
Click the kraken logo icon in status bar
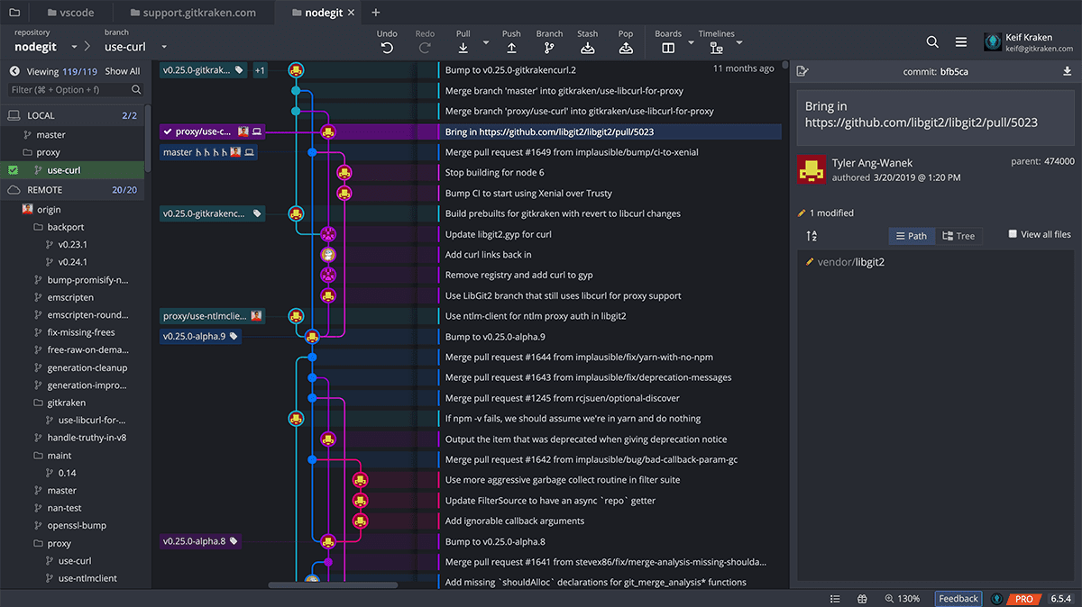[997, 599]
